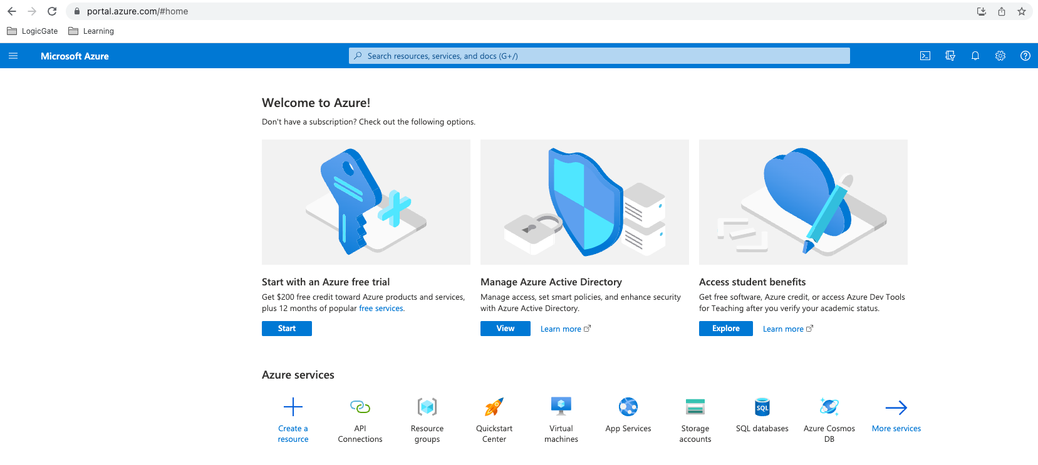
Task: Click the Start free trial button
Action: pyautogui.click(x=287, y=329)
